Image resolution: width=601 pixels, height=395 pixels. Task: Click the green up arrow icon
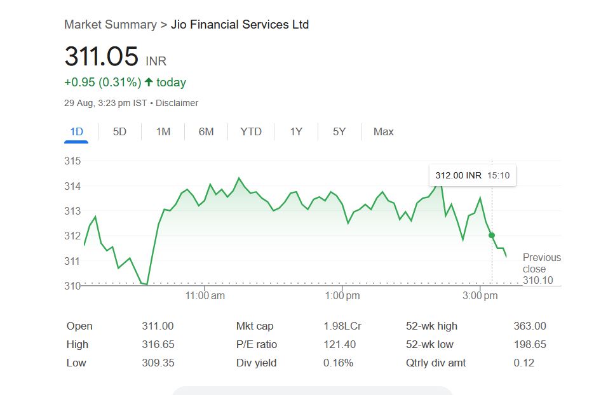[x=149, y=83]
